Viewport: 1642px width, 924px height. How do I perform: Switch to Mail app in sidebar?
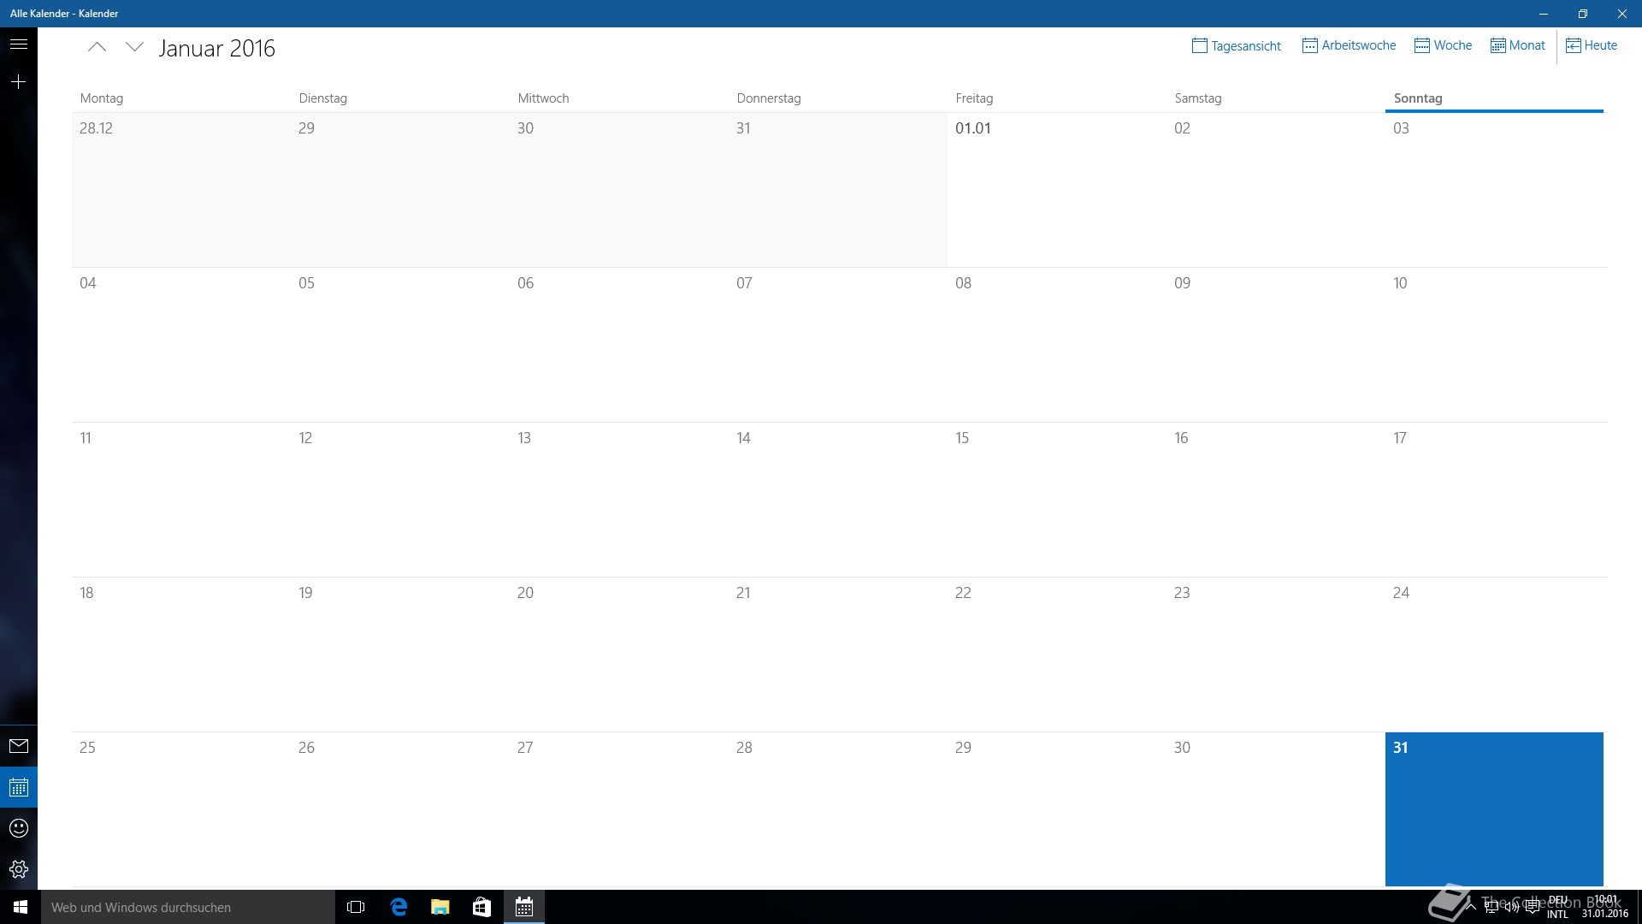tap(19, 746)
